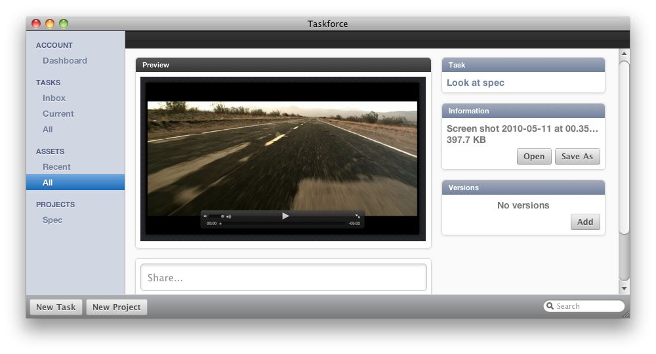Go to the tasks Inbox
Image resolution: width=656 pixels, height=354 pixels.
coord(54,98)
